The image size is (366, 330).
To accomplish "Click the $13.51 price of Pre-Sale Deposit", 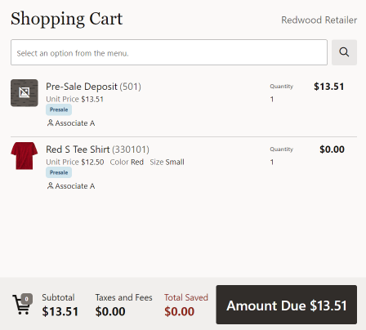I will (x=329, y=87).
